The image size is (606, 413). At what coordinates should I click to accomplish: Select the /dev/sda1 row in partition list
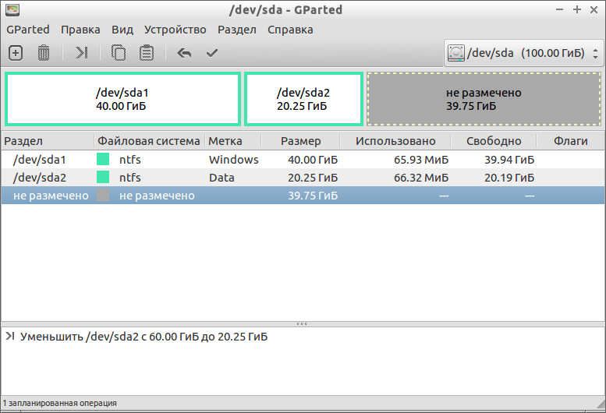coord(303,160)
